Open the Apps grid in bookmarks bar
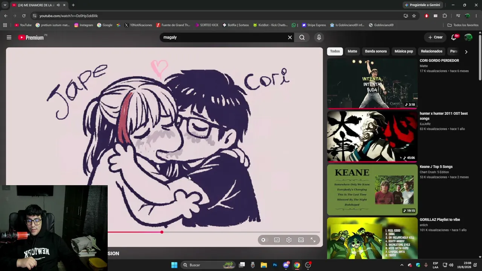 (x=5, y=25)
